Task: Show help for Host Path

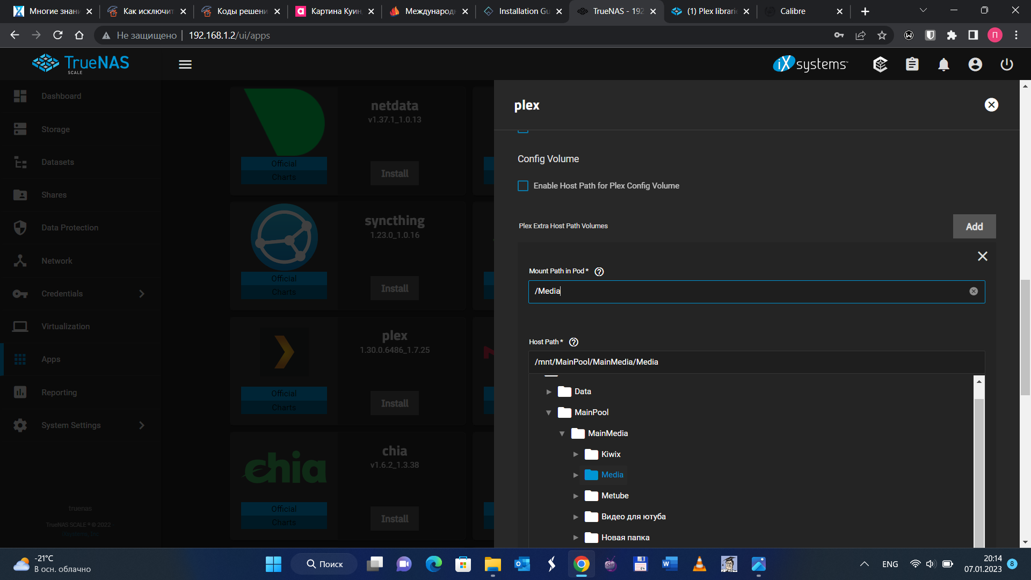Action: [573, 342]
